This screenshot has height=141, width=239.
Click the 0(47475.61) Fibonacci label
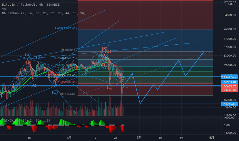tap(68, 94)
